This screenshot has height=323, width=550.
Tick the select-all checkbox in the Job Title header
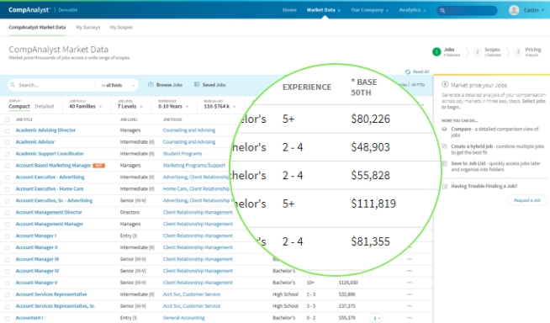coord(7,119)
